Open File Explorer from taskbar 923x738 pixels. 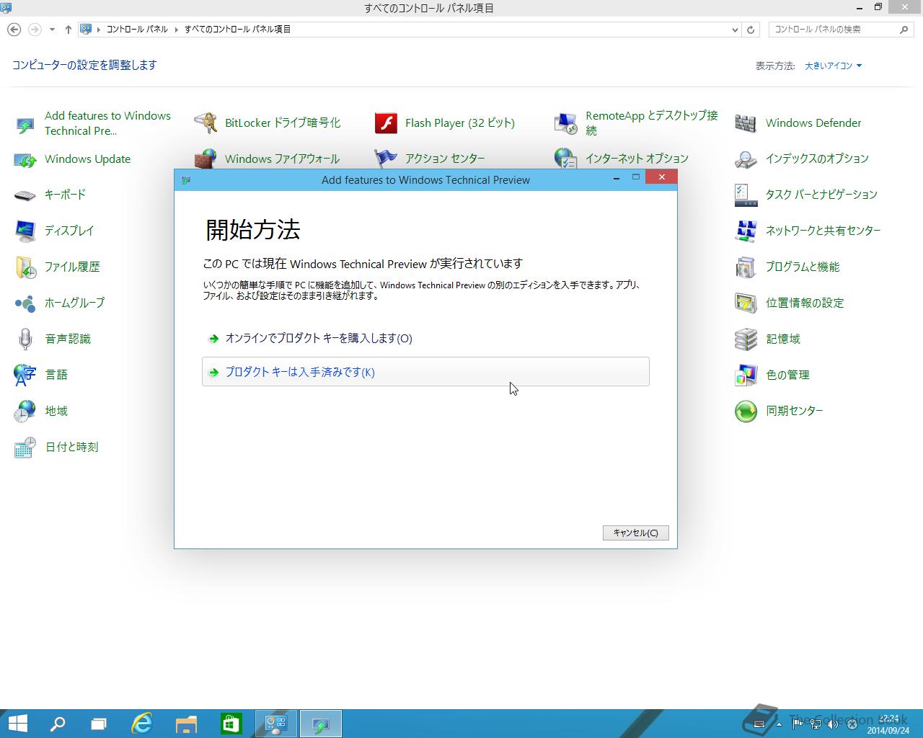click(187, 724)
